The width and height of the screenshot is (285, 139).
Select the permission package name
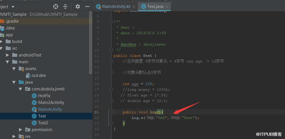point(42,130)
